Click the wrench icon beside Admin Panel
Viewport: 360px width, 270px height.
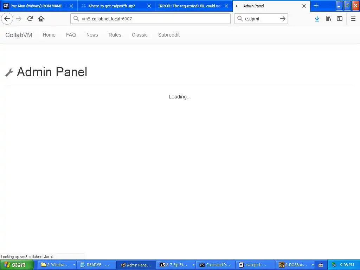point(9,72)
